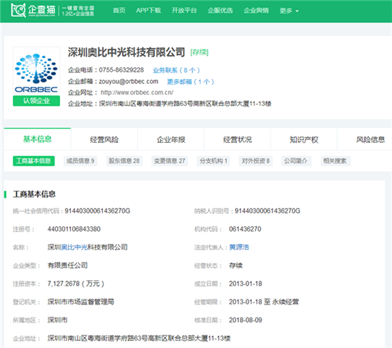Open legal representative 黄源浩 link

[x=239, y=247]
